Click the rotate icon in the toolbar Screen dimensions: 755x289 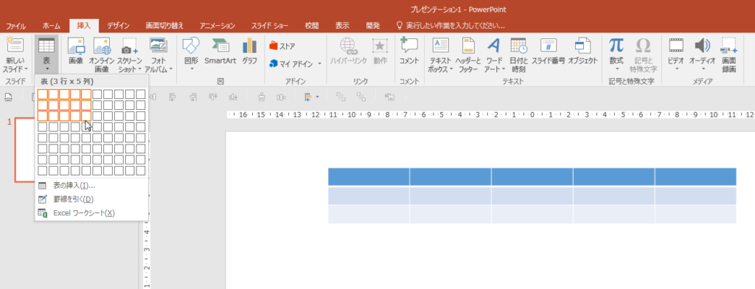pyautogui.click(x=390, y=97)
